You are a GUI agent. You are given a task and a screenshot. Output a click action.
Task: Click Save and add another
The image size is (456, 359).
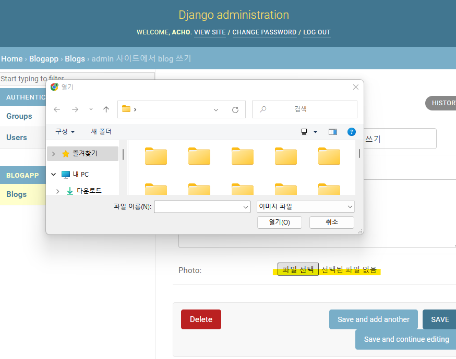point(374,319)
